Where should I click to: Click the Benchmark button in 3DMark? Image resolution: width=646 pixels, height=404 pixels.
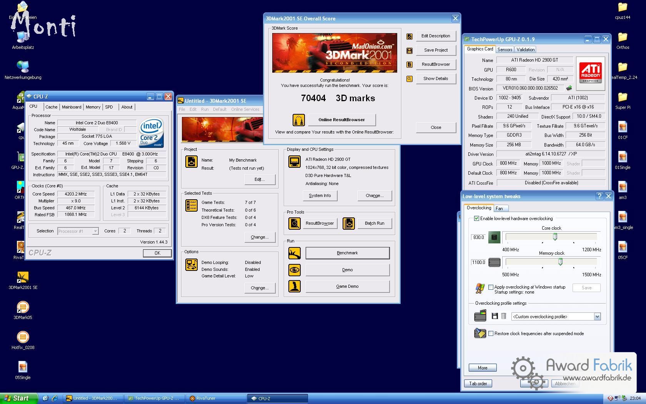pos(347,253)
